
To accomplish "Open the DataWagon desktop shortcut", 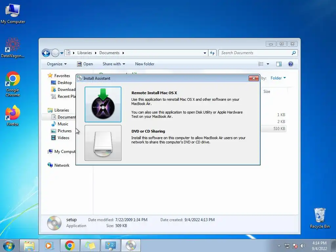I will 13,48.
